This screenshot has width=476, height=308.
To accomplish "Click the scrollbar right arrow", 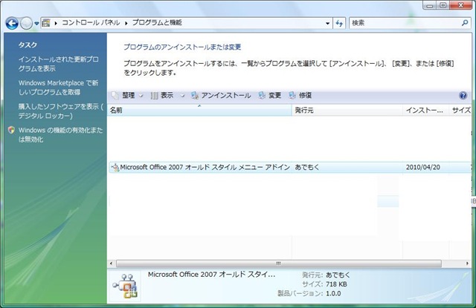I will pos(468,263).
